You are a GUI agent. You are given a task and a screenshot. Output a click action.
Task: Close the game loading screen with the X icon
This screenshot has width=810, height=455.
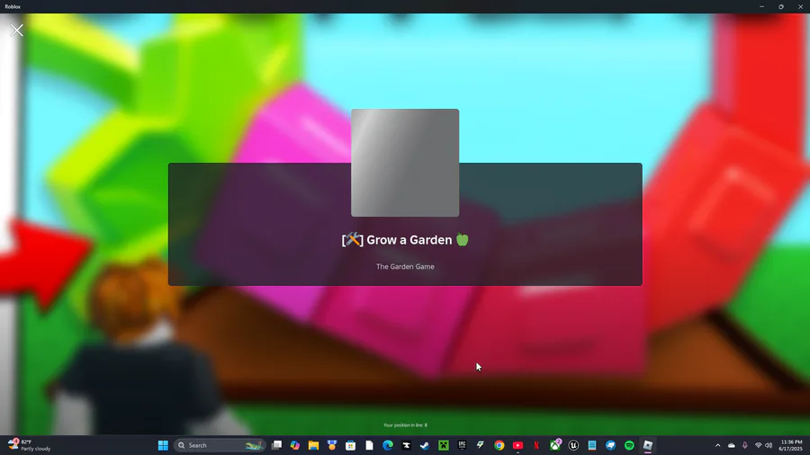(x=17, y=31)
